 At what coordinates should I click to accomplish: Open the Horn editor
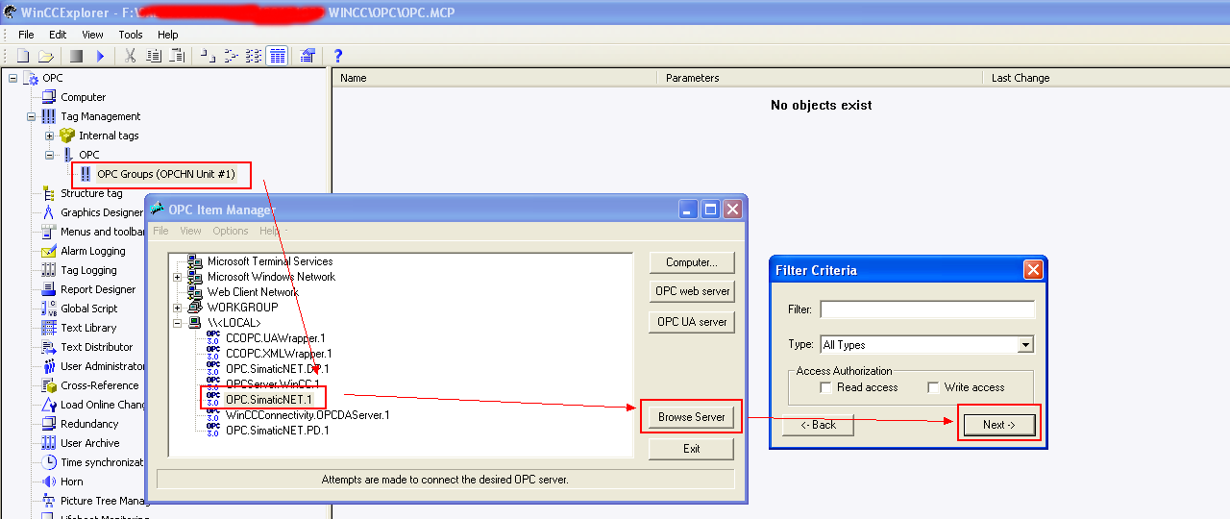[72, 482]
